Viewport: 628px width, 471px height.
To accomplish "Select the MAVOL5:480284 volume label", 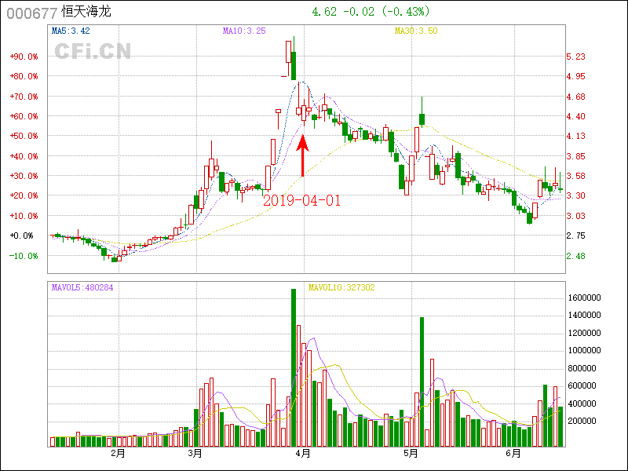I will coord(82,287).
